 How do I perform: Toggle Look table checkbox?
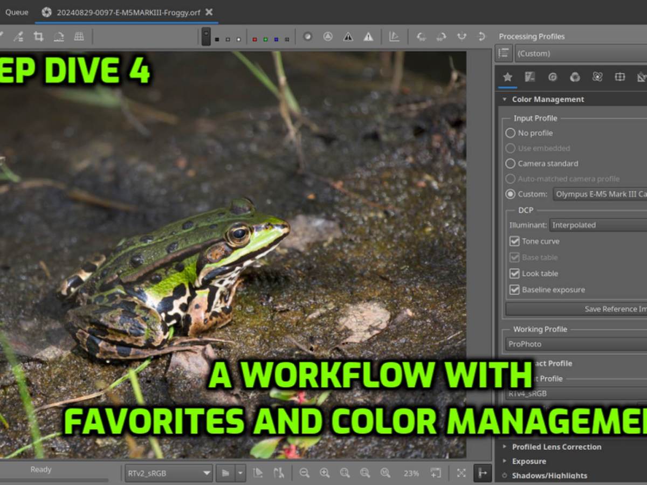tap(514, 274)
